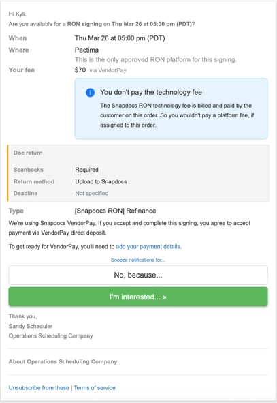Click the Not specified deadline value
277x403 pixels.
(x=92, y=193)
